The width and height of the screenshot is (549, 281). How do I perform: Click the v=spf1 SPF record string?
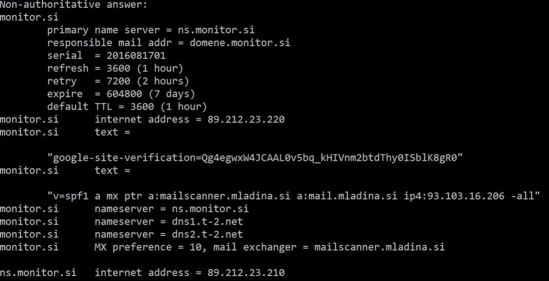(294, 196)
